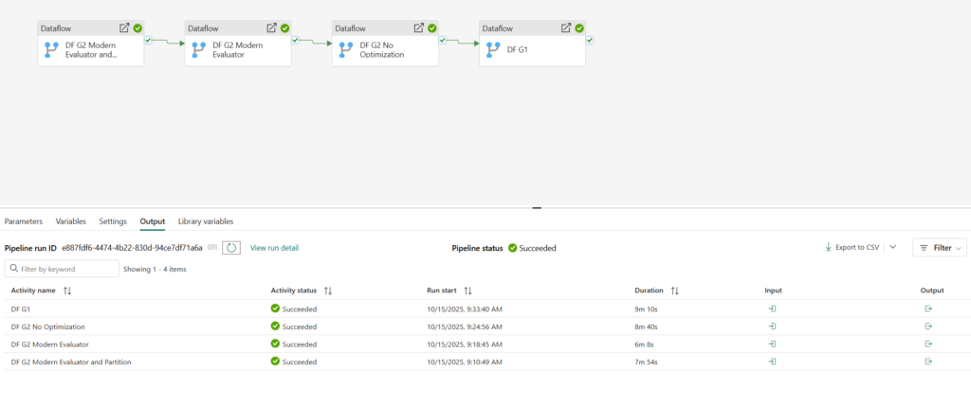
Task: Click success port on DF G2 No Optimization node
Action: [x=443, y=40]
